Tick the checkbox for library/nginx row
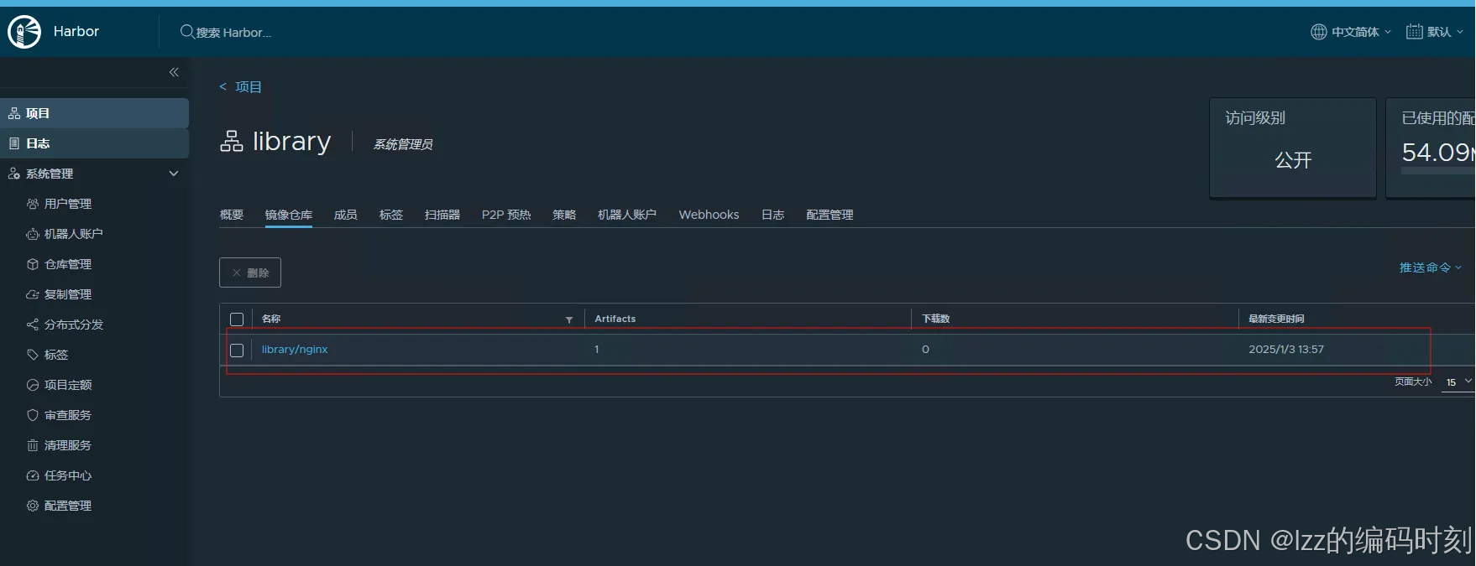The image size is (1476, 566). (237, 350)
